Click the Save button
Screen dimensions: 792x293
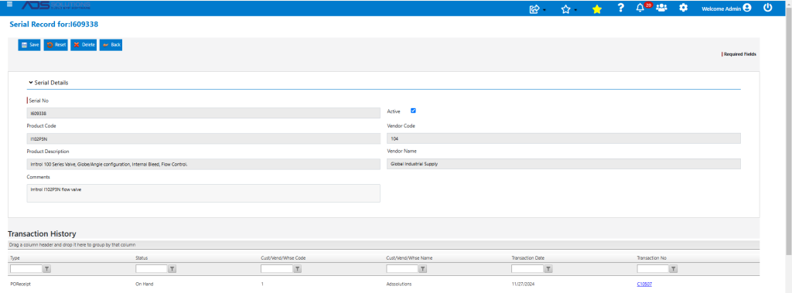tap(30, 45)
